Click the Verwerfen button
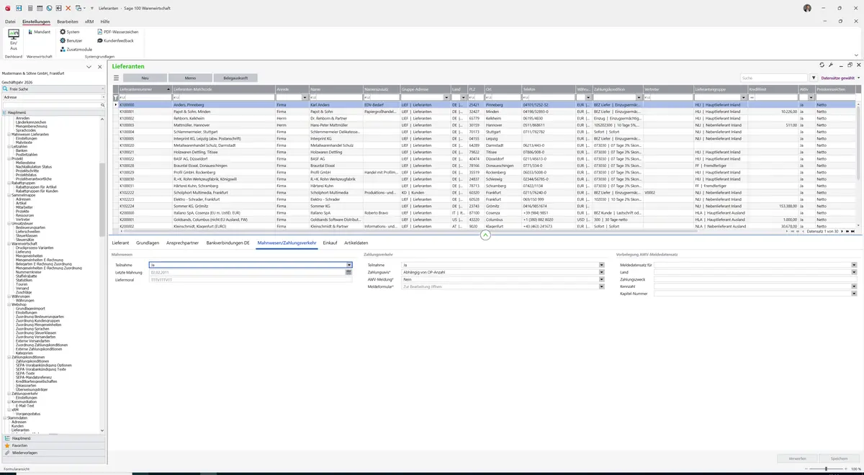 (x=797, y=458)
